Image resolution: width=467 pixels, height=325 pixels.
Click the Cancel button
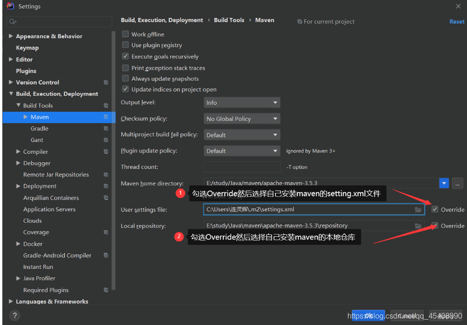(x=407, y=316)
